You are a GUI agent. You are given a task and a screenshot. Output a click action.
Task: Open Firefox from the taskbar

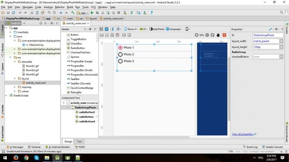(16, 157)
